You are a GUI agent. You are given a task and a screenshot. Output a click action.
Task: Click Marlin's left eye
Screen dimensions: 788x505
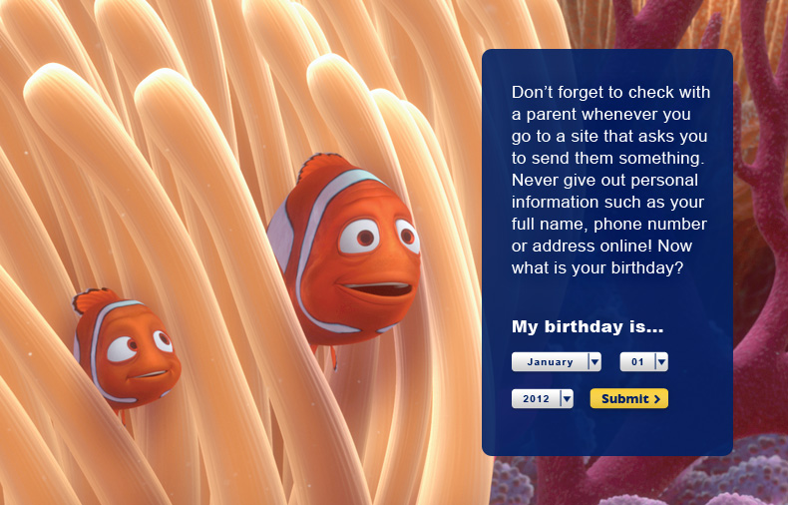click(x=359, y=236)
